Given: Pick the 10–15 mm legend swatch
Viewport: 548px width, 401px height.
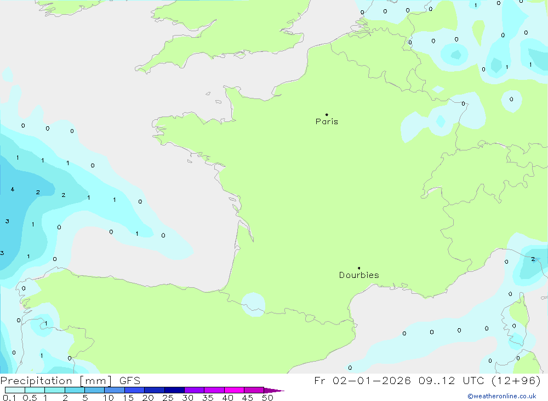Looking at the screenshot, I should pos(115,390).
